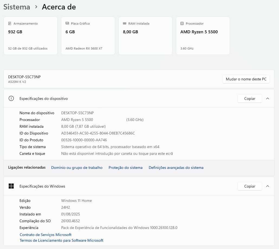The height and width of the screenshot is (249, 279).
Task: Click the DESKTOP-S5C73NP name in the top banner
Action: (x=24, y=77)
